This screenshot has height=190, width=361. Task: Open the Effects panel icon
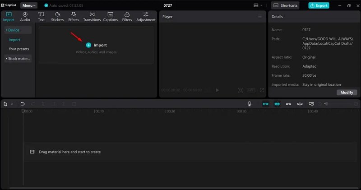coord(74,17)
